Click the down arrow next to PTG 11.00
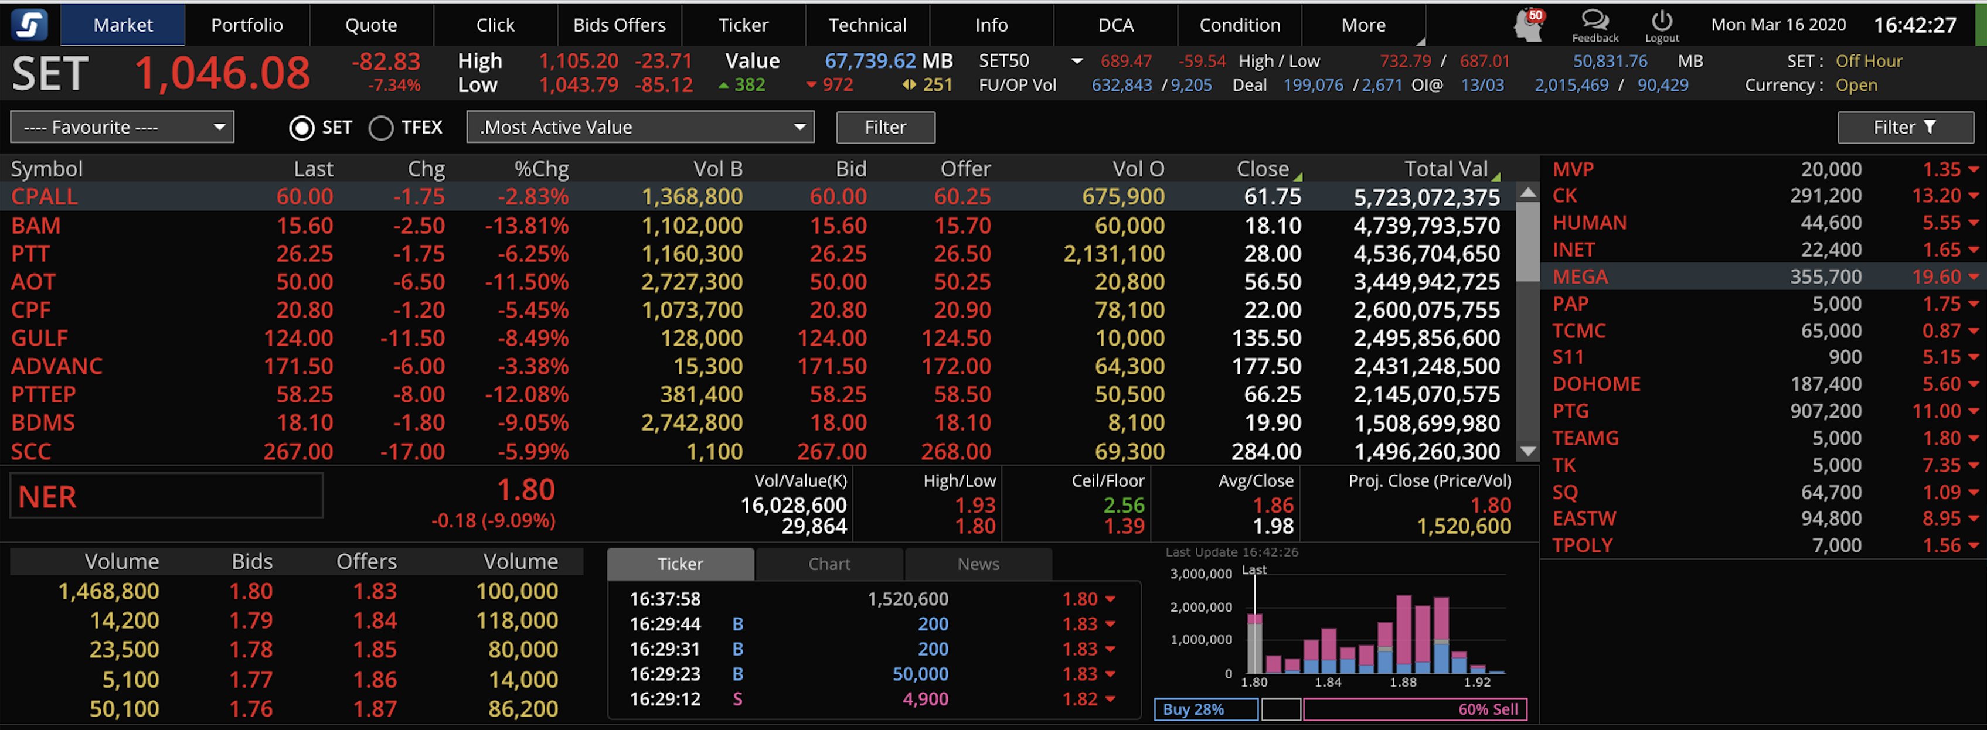The width and height of the screenshot is (1987, 730). tap(1973, 411)
